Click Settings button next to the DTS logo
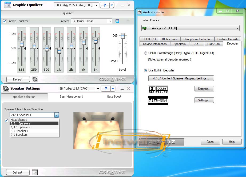 pyautogui.click(x=204, y=100)
